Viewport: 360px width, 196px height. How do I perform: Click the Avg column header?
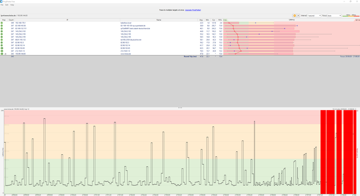coord(201,20)
